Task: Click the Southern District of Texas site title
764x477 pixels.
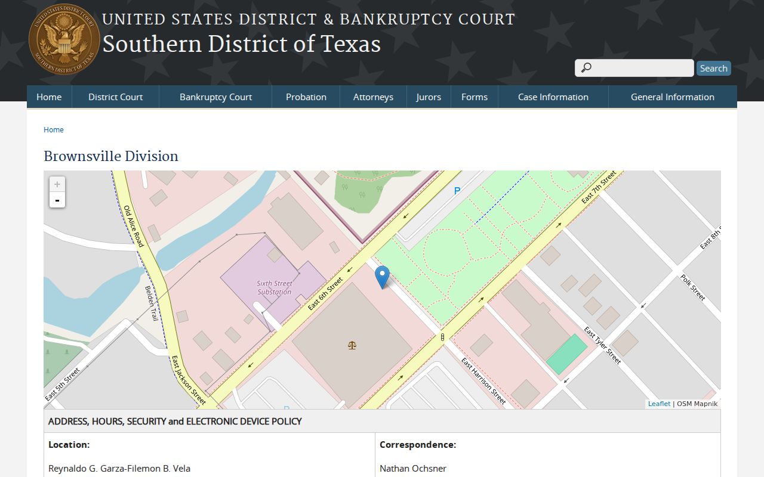Action: point(242,44)
